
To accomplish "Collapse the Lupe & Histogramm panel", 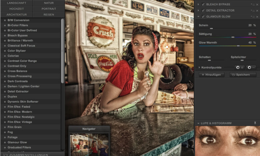I will pyautogui.click(x=198, y=123).
